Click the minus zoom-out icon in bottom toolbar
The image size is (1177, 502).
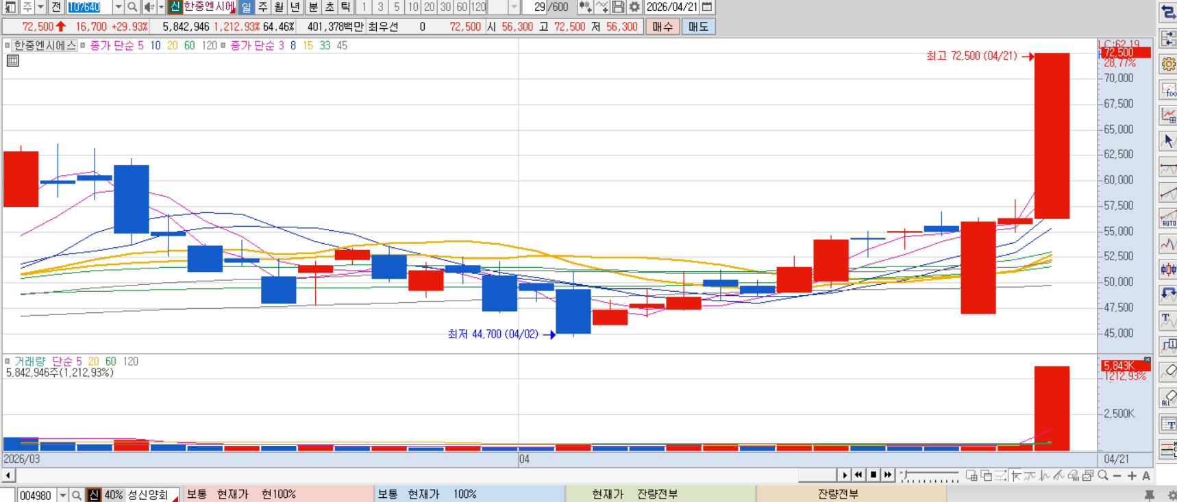tap(1117, 476)
